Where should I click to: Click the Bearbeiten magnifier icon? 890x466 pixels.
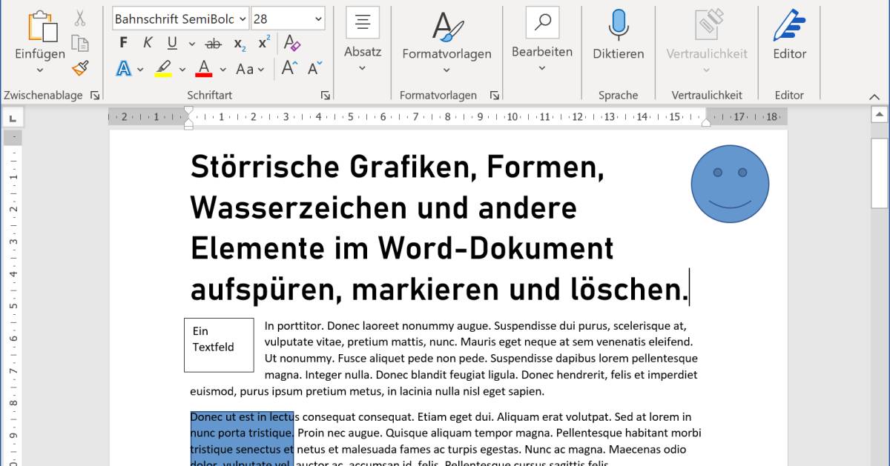(x=542, y=22)
